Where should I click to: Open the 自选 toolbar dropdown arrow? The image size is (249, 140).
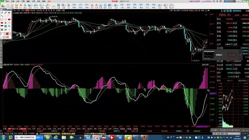pos(32,5)
